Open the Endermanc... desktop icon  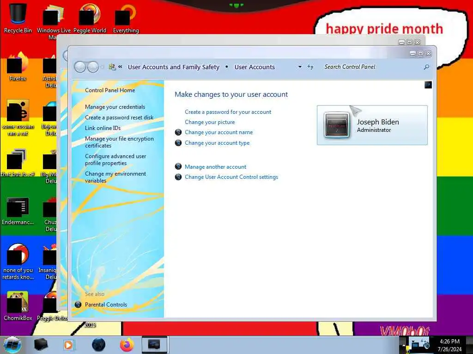(x=18, y=211)
